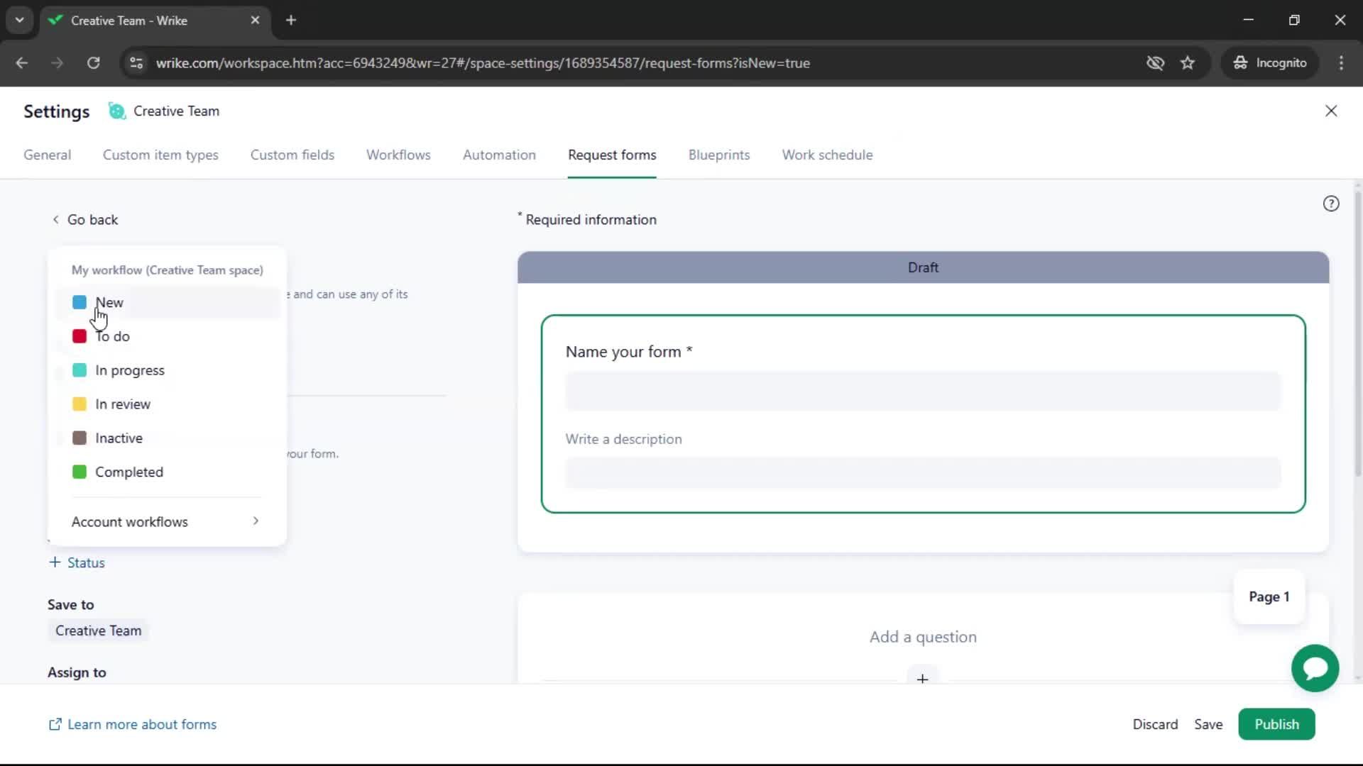The image size is (1363, 766).
Task: Reload the page
Action: tap(93, 63)
